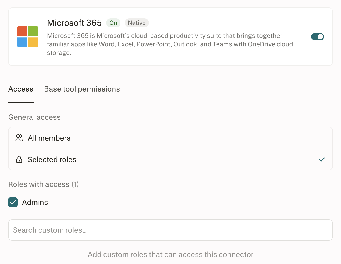The height and width of the screenshot is (264, 341).
Task: Click the Add custom roles hint text
Action: [170, 255]
